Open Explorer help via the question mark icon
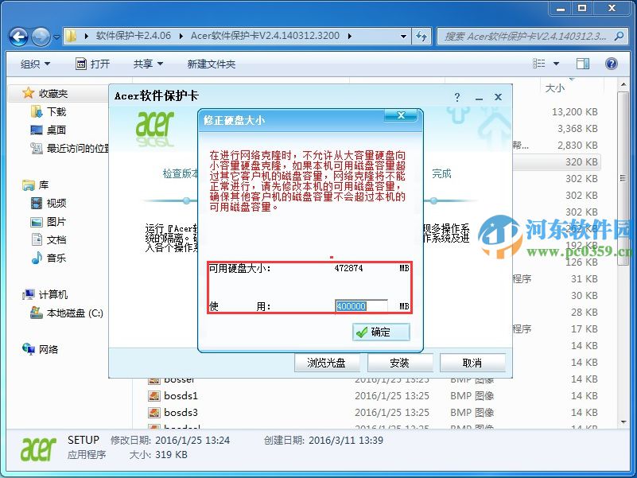This screenshot has height=478, width=637. pyautogui.click(x=611, y=63)
